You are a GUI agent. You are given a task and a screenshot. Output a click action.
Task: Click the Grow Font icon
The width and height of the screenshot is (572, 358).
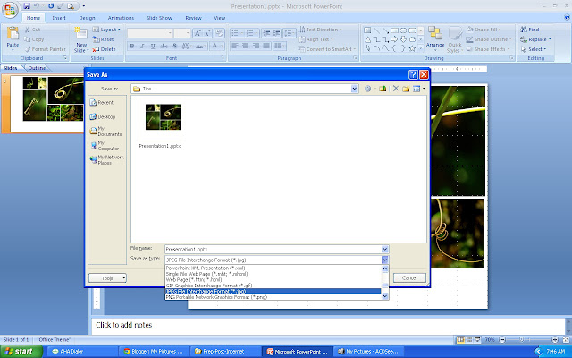(x=198, y=34)
